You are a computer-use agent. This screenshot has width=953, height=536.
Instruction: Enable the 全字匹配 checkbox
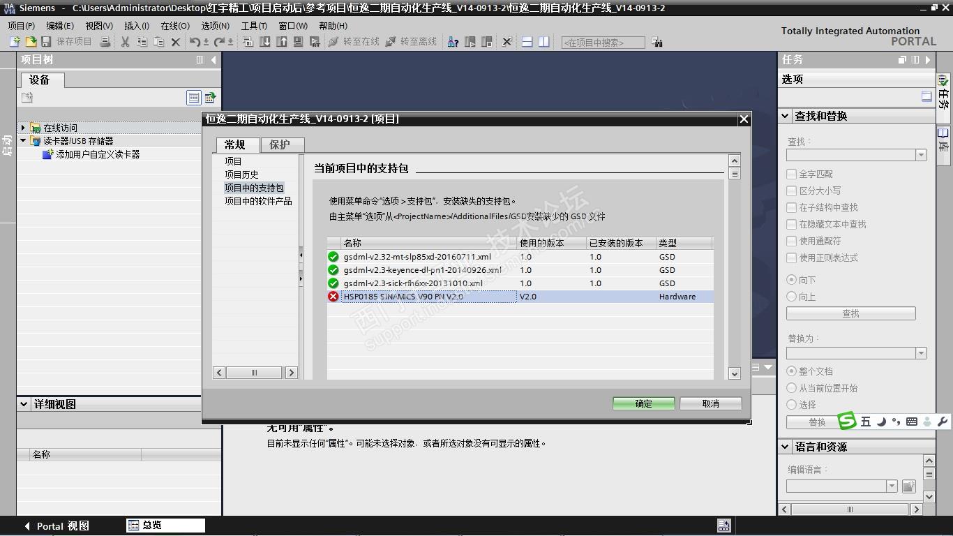(x=792, y=174)
